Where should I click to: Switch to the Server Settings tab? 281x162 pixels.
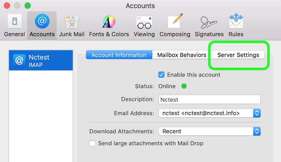(238, 55)
